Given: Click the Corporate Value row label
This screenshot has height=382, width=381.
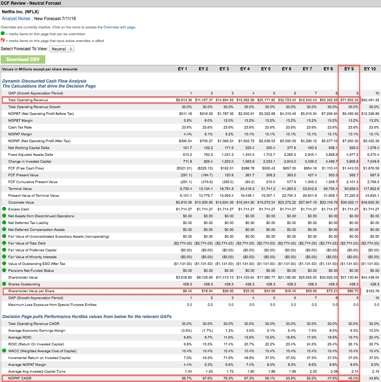Looking at the screenshot, I should 21,202.
